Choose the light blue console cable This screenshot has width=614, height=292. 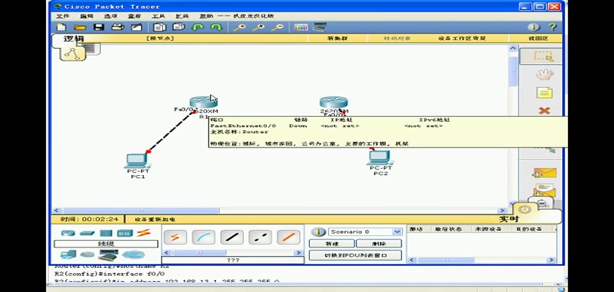205,237
